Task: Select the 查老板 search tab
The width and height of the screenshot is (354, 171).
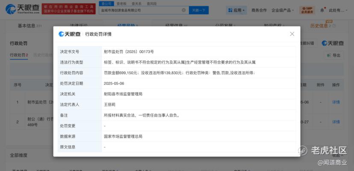Action: [x=121, y=3]
